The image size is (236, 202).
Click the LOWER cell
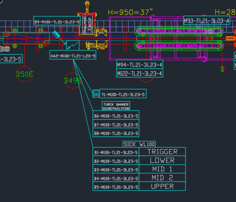click(162, 160)
